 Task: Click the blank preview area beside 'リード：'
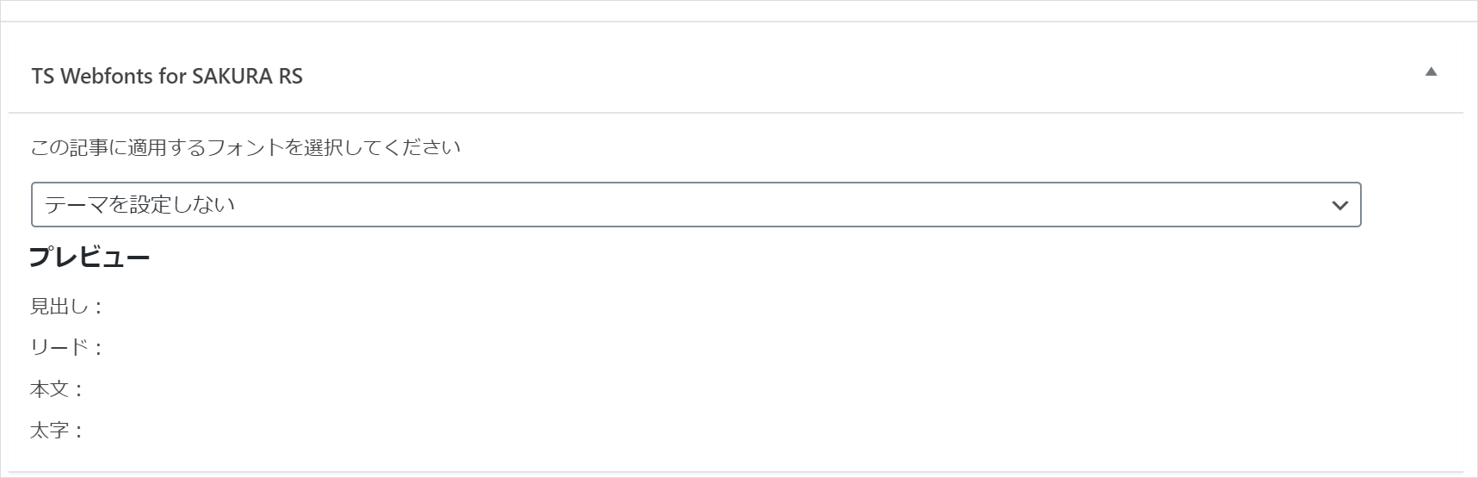[516, 348]
